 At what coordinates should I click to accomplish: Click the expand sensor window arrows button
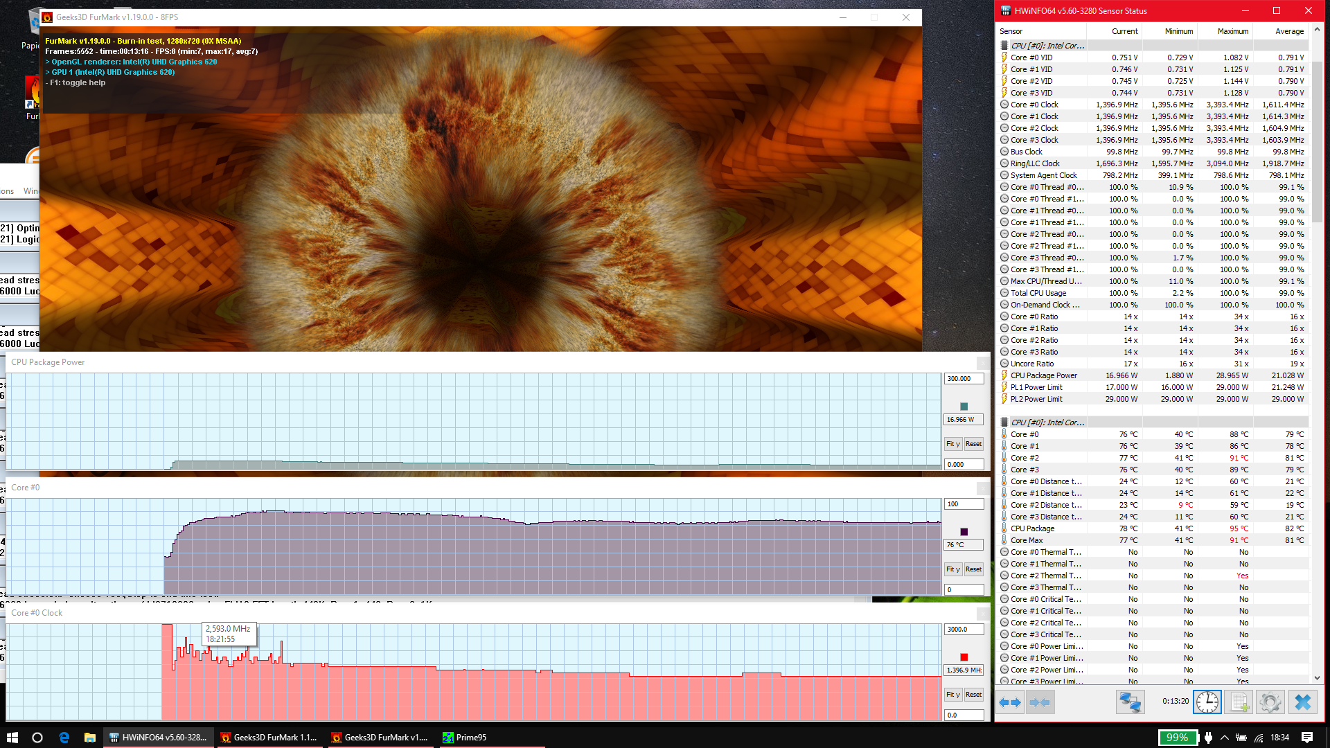1011,702
